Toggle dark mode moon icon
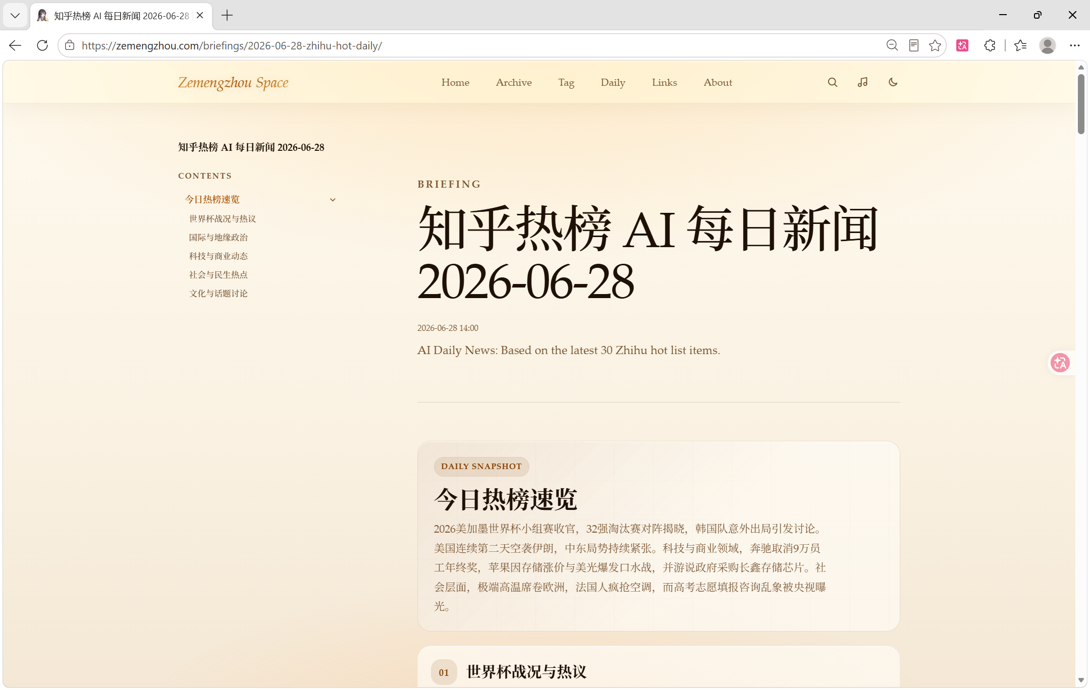This screenshot has height=690, width=1090. pyautogui.click(x=893, y=82)
